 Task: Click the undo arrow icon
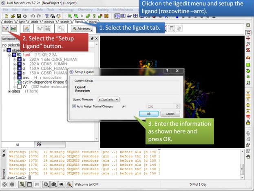tap(33, 16)
